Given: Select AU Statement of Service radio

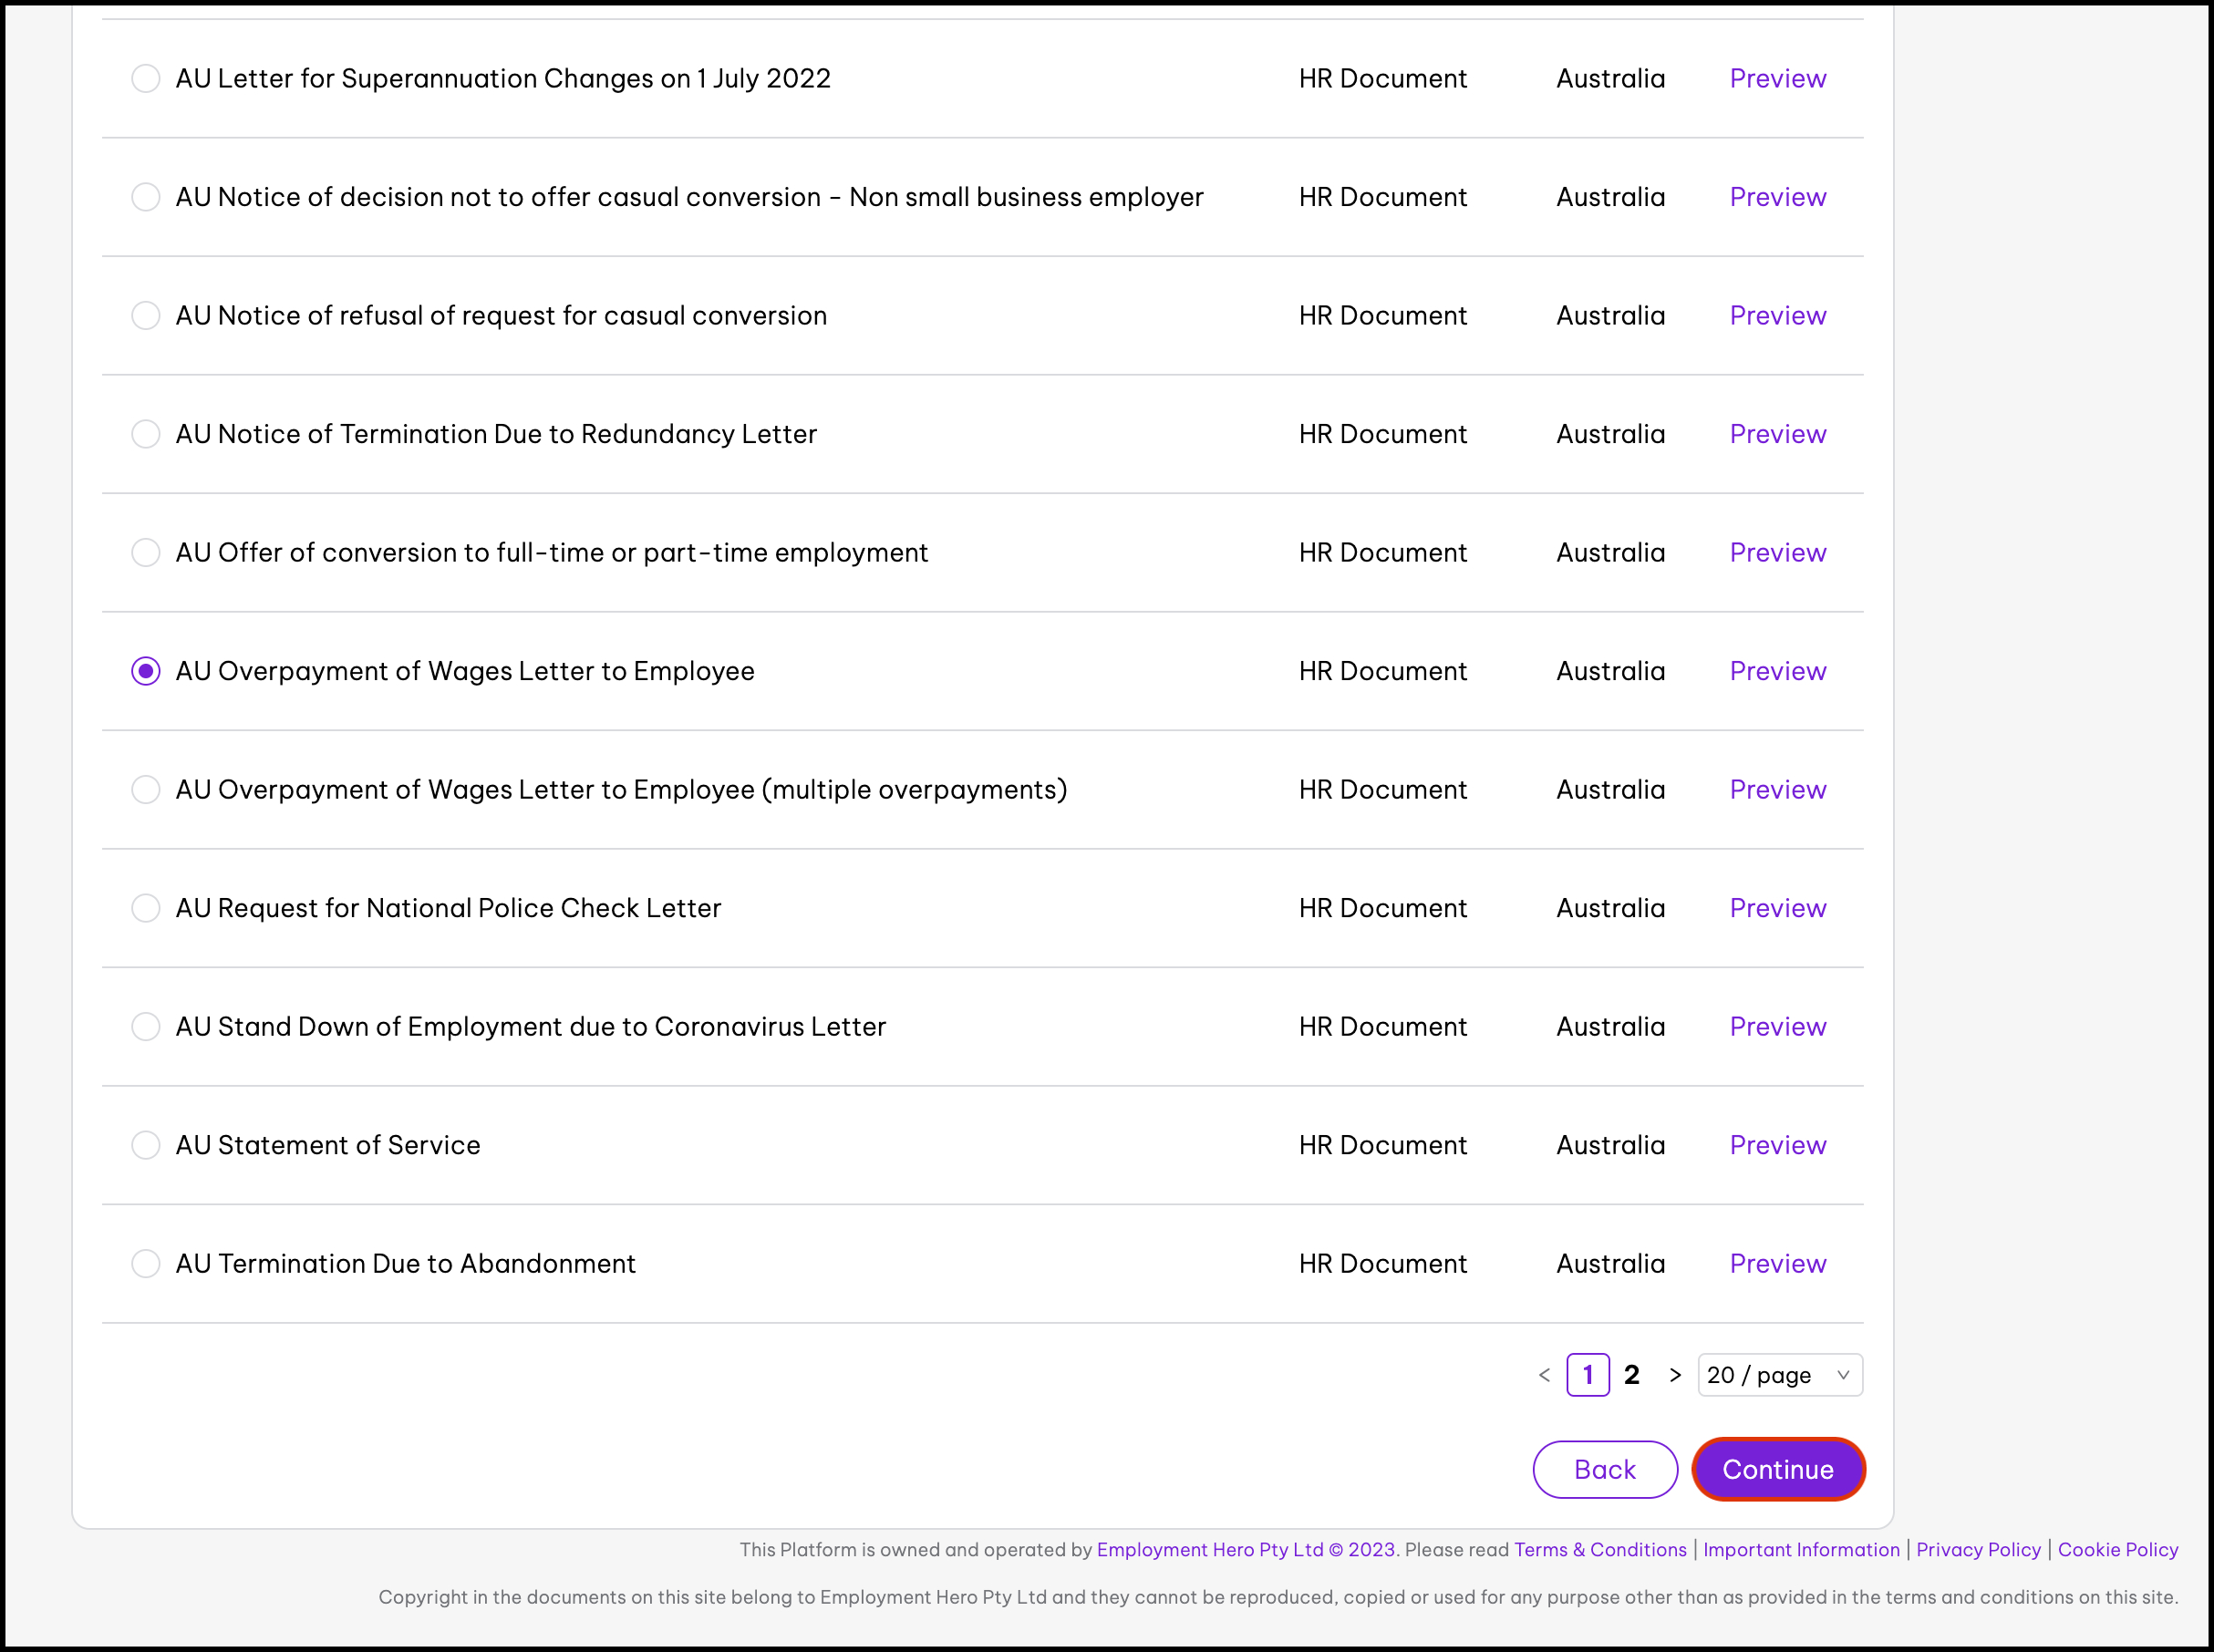Looking at the screenshot, I should pyautogui.click(x=146, y=1145).
